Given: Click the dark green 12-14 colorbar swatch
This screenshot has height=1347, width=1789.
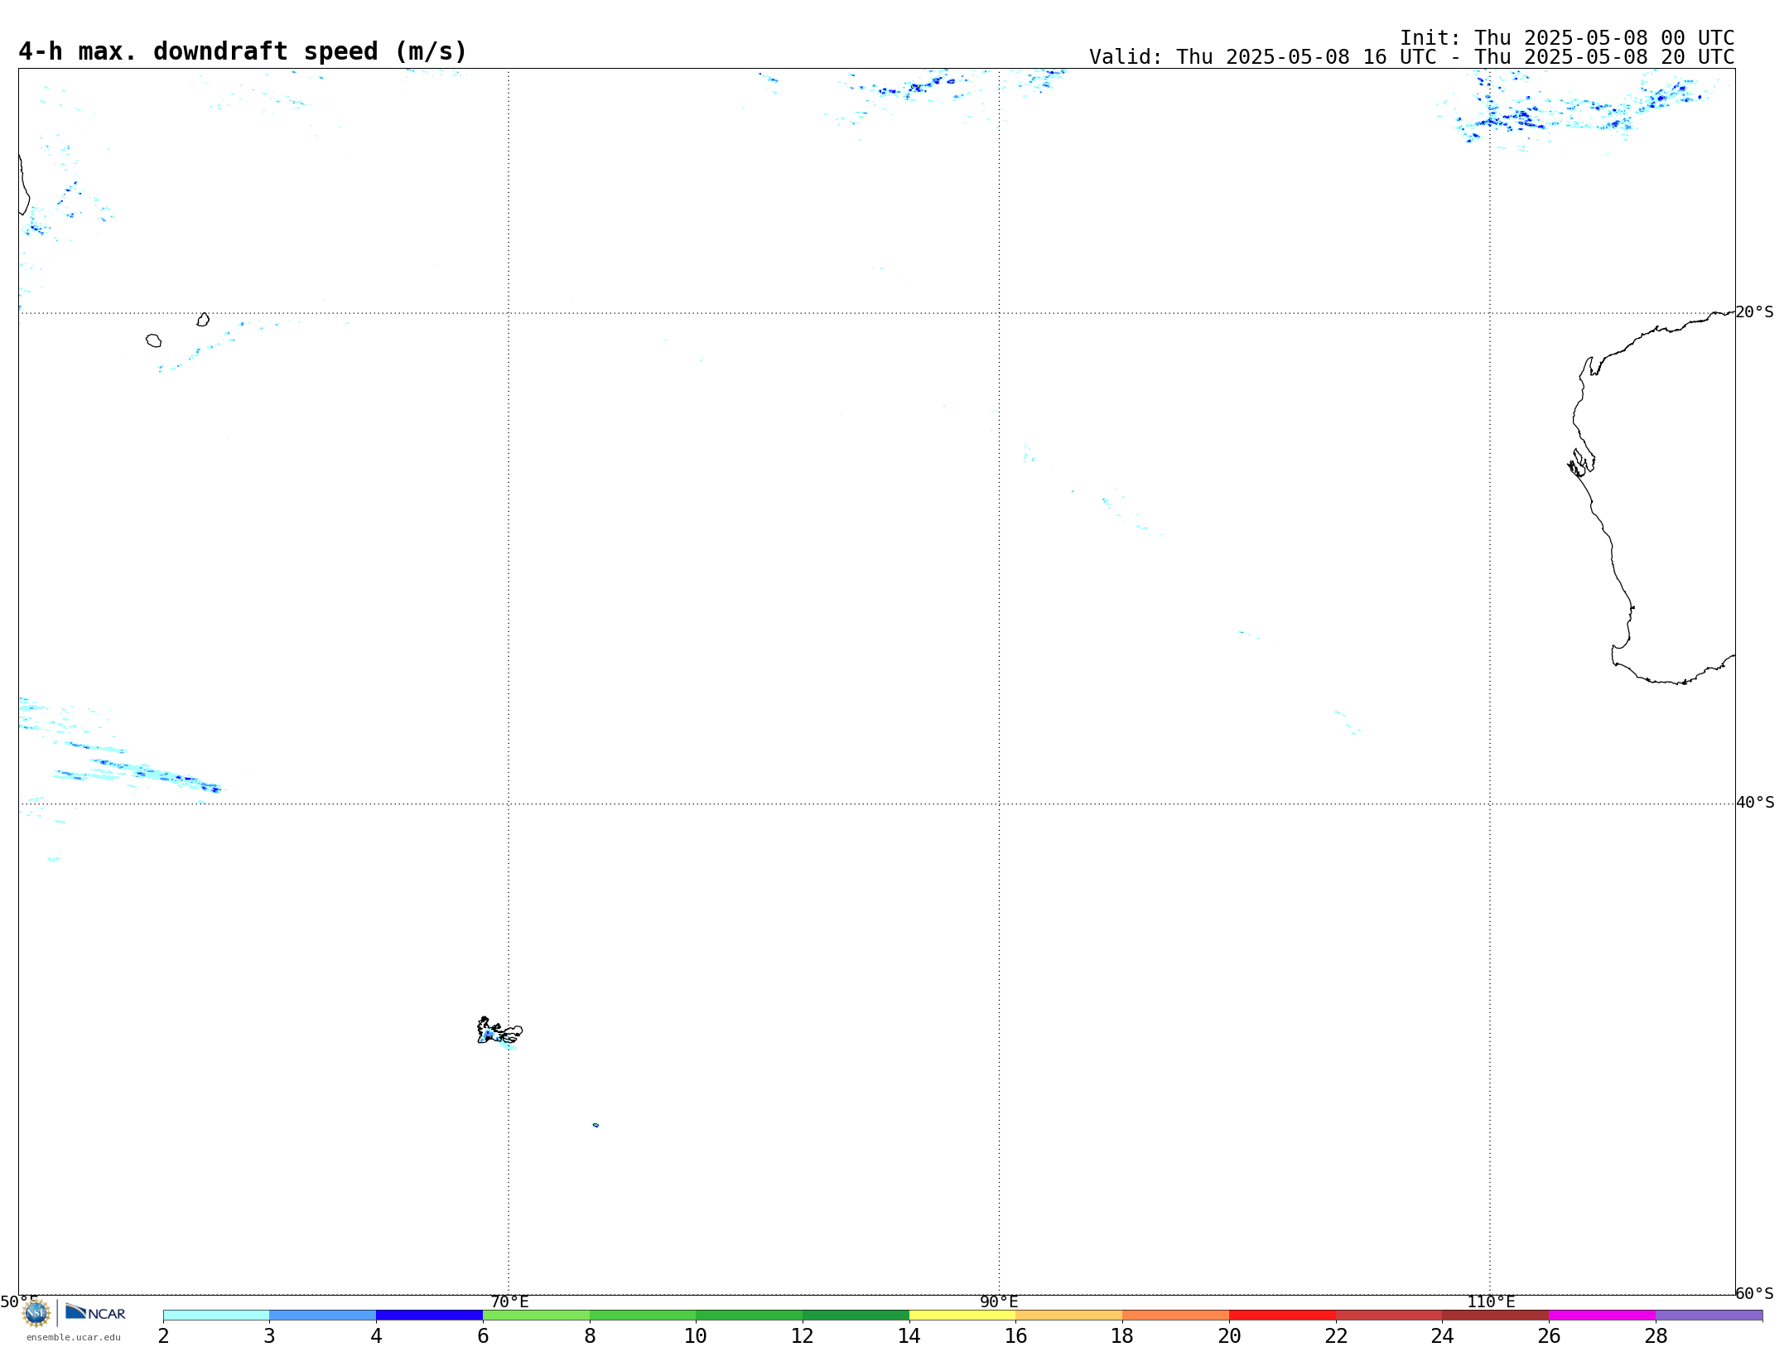Looking at the screenshot, I should [856, 1316].
